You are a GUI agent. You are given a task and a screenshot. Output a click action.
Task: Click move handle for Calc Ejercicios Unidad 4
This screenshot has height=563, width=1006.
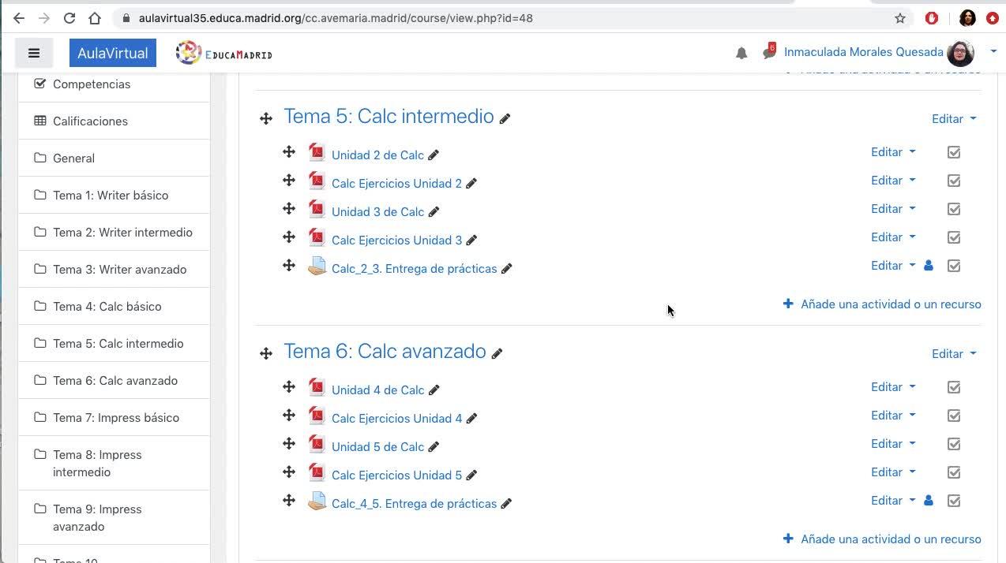coord(289,415)
